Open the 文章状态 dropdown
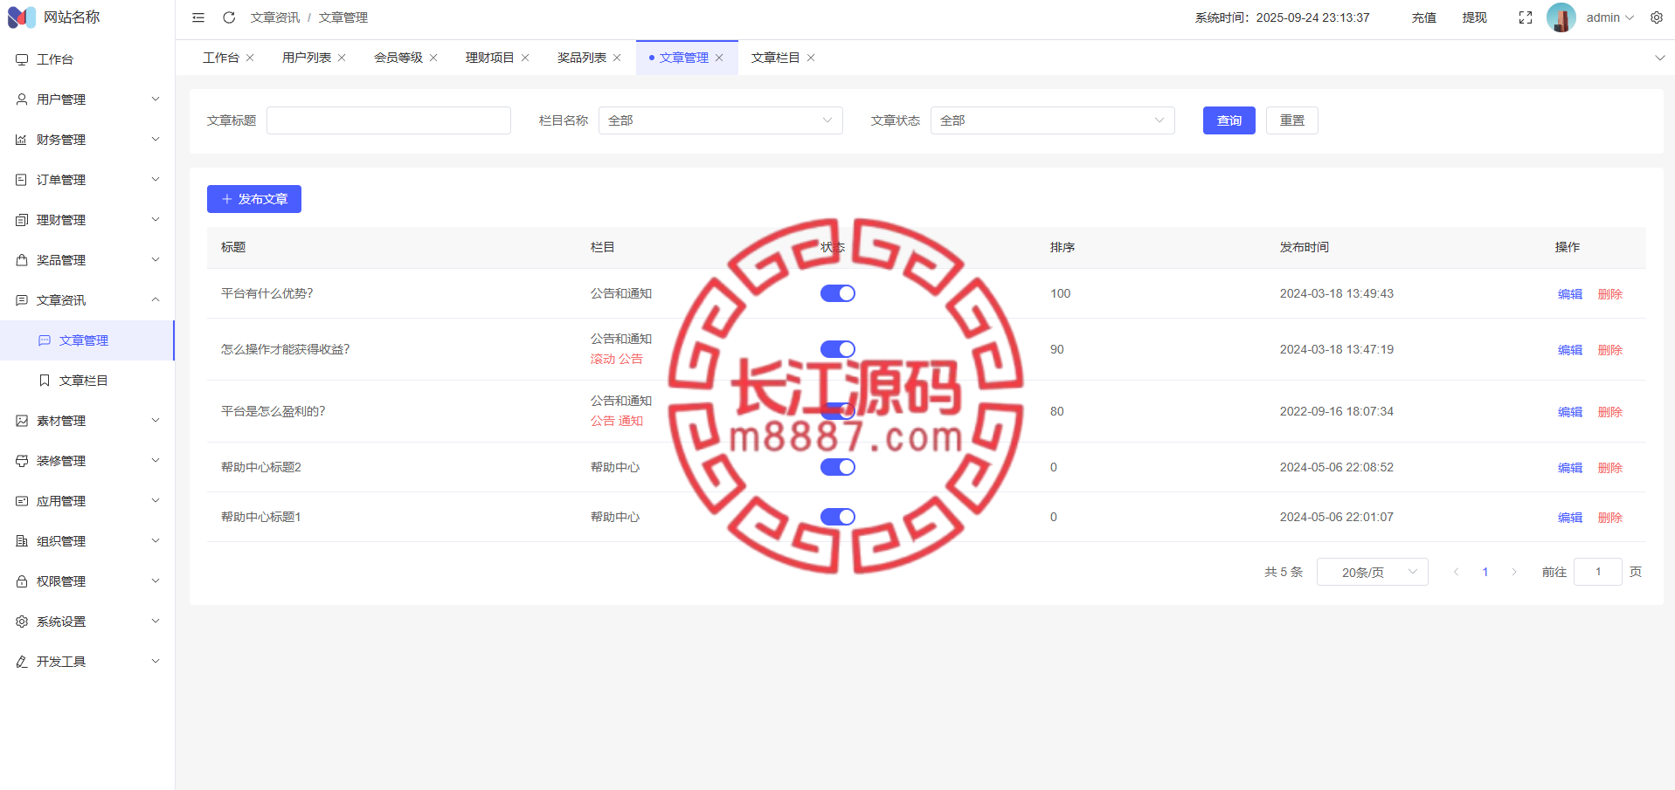 [1053, 120]
